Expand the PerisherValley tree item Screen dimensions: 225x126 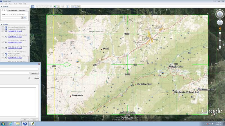click(2, 29)
